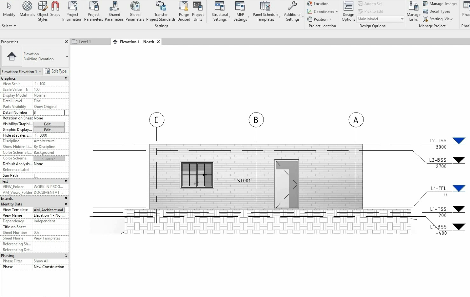Viewport: 470px width, 297px height.
Task: Click the Edit Type button
Action: (56, 71)
